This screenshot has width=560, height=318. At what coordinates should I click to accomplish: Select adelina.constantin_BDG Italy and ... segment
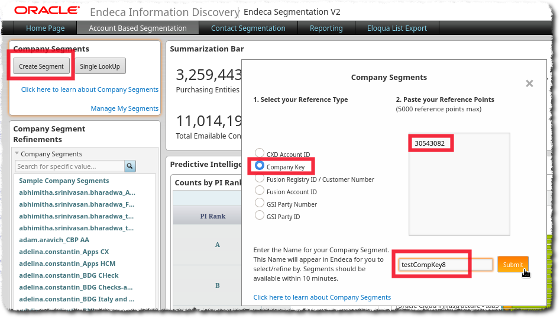(77, 298)
